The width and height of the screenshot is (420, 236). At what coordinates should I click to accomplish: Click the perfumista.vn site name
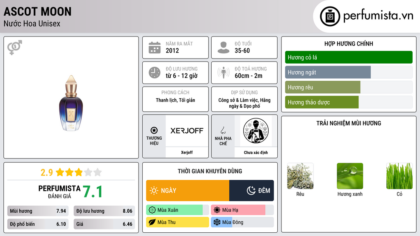tap(378, 16)
